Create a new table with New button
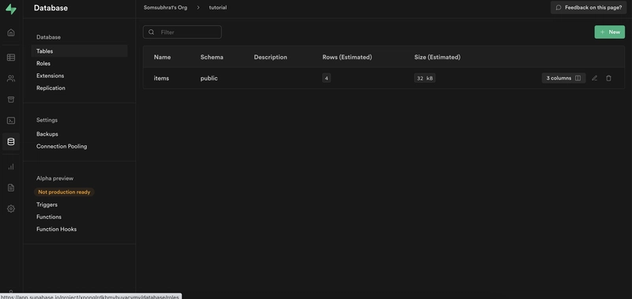This screenshot has height=299, width=632. (x=609, y=32)
